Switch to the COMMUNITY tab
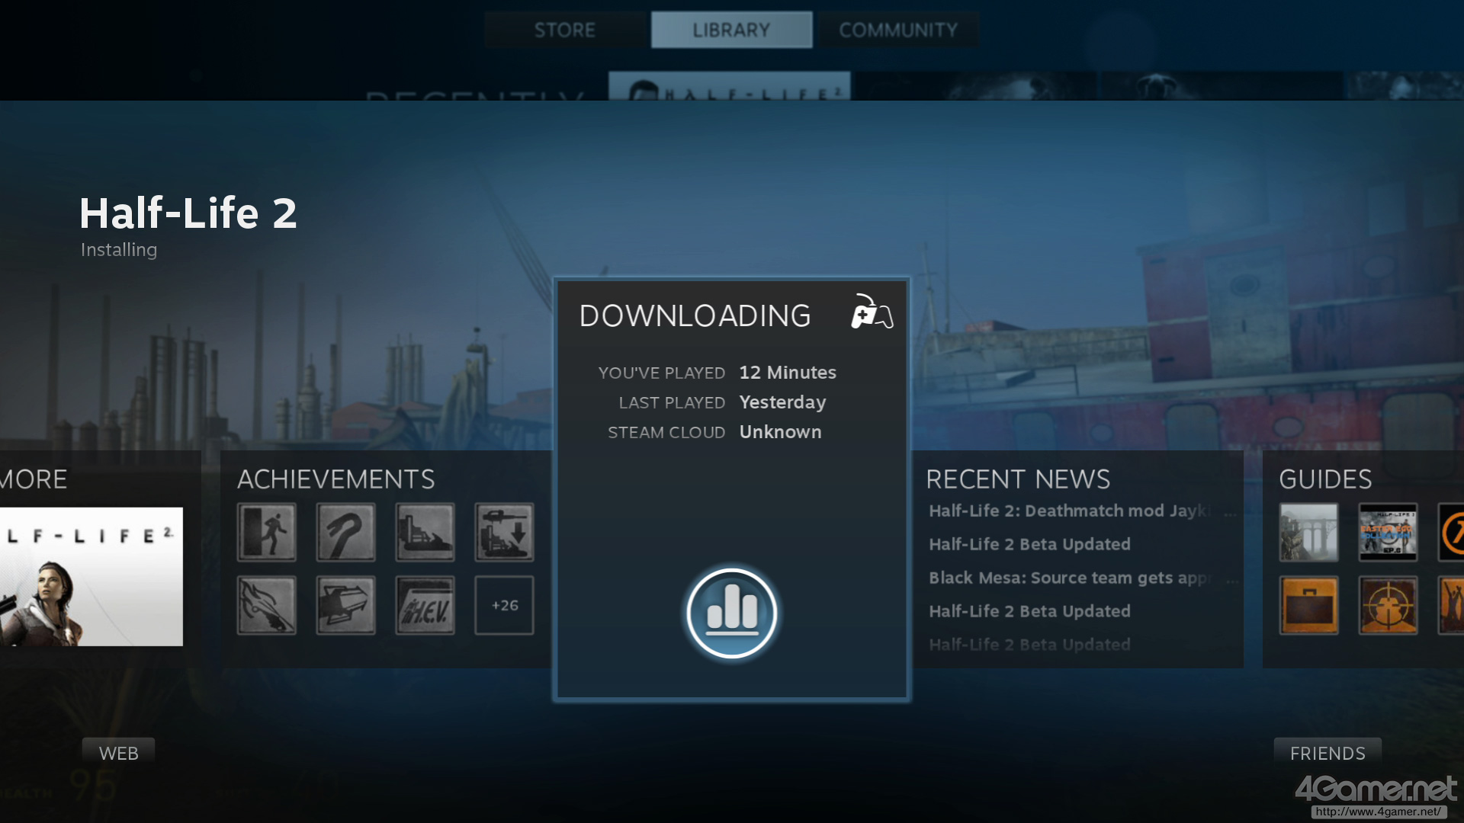1464x823 pixels. coord(898,30)
